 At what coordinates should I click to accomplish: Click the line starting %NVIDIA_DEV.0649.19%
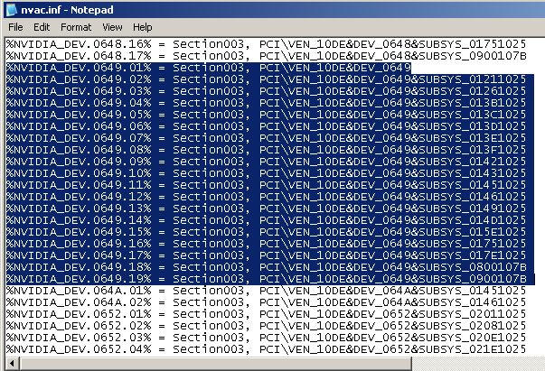[267, 279]
